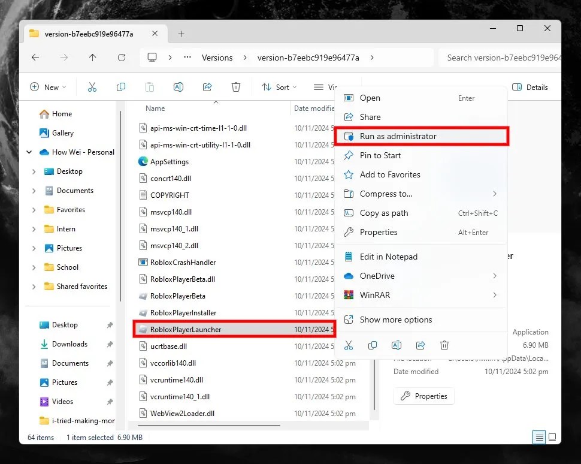This screenshot has width=581, height=464.
Task: Select vcruntime140_1.dll file
Action: (174, 397)
